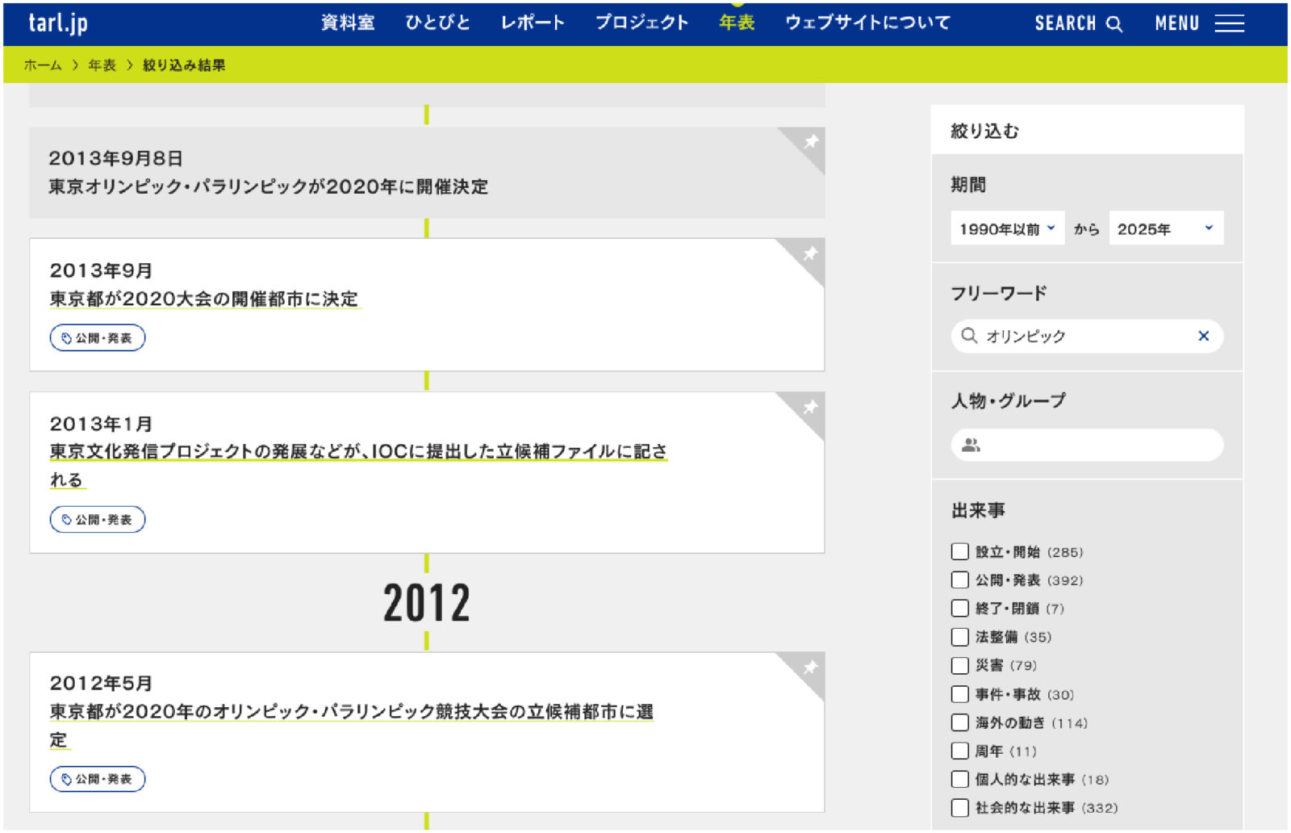Open the MENU hamburger icon

(x=1229, y=24)
